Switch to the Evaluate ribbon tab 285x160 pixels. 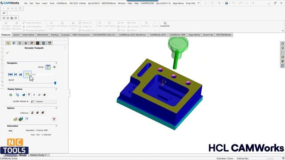coord(65,35)
